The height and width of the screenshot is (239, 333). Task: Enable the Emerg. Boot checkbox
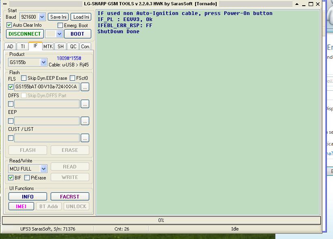[x=60, y=26]
